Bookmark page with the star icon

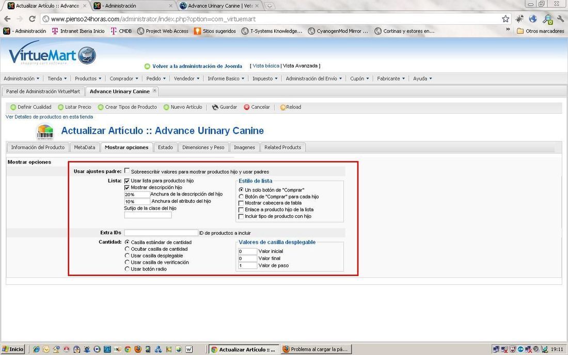click(x=506, y=19)
